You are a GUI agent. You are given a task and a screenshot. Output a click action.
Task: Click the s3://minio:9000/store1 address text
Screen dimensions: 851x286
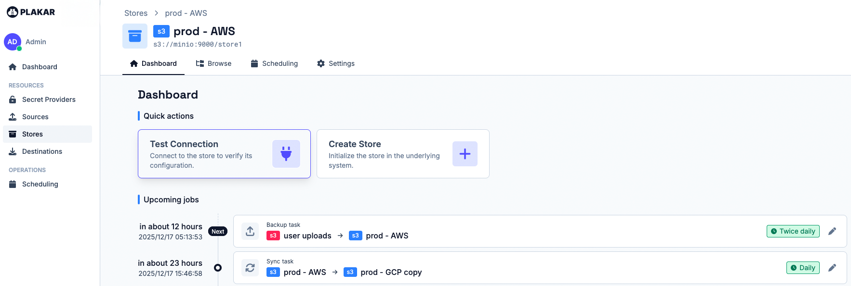click(198, 44)
